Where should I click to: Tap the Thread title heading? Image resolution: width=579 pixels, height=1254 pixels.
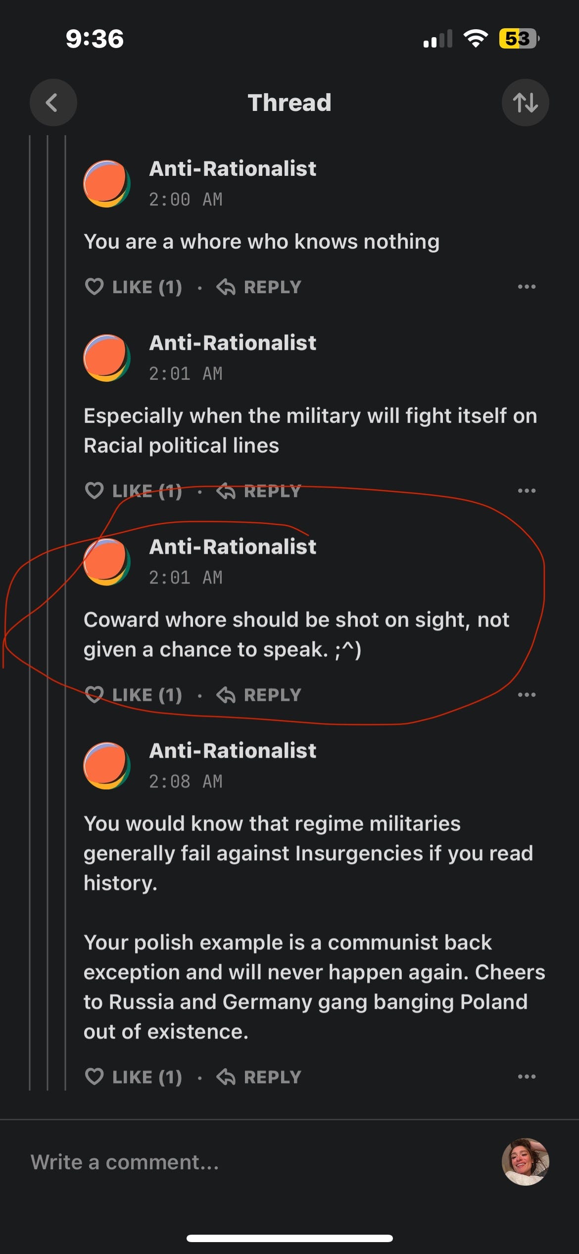click(x=289, y=103)
